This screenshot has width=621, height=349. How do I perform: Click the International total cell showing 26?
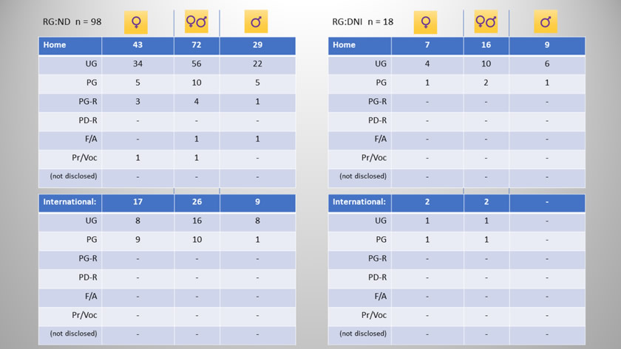point(197,203)
